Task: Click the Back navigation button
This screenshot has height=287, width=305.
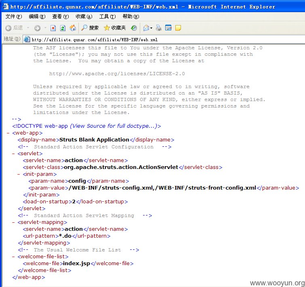Action: (x=14, y=28)
